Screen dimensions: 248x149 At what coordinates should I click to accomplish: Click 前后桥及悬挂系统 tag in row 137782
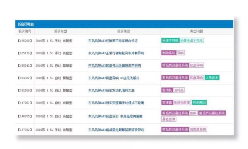pos(175,130)
